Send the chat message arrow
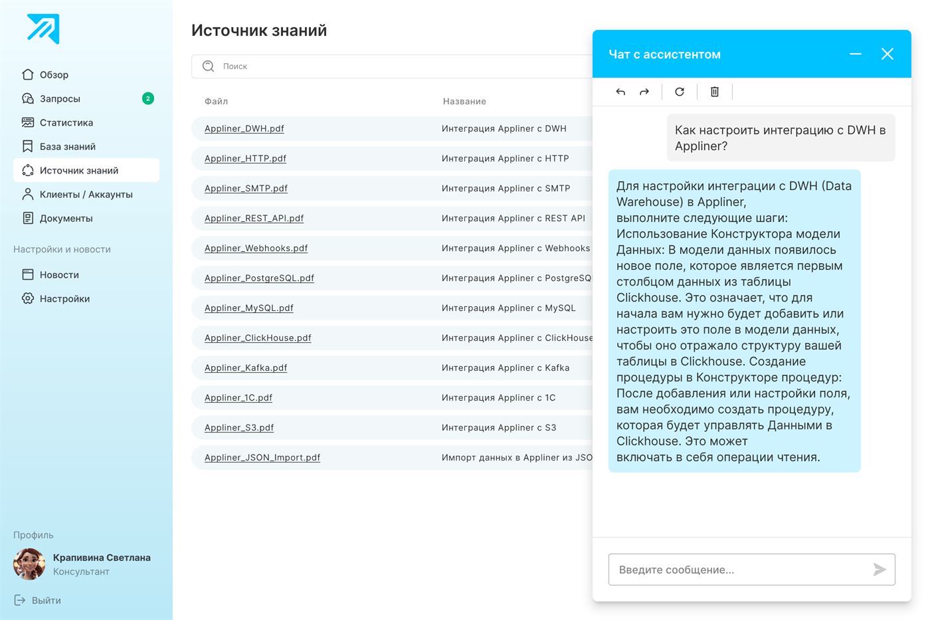Image resolution: width=930 pixels, height=620 pixels. [x=880, y=569]
